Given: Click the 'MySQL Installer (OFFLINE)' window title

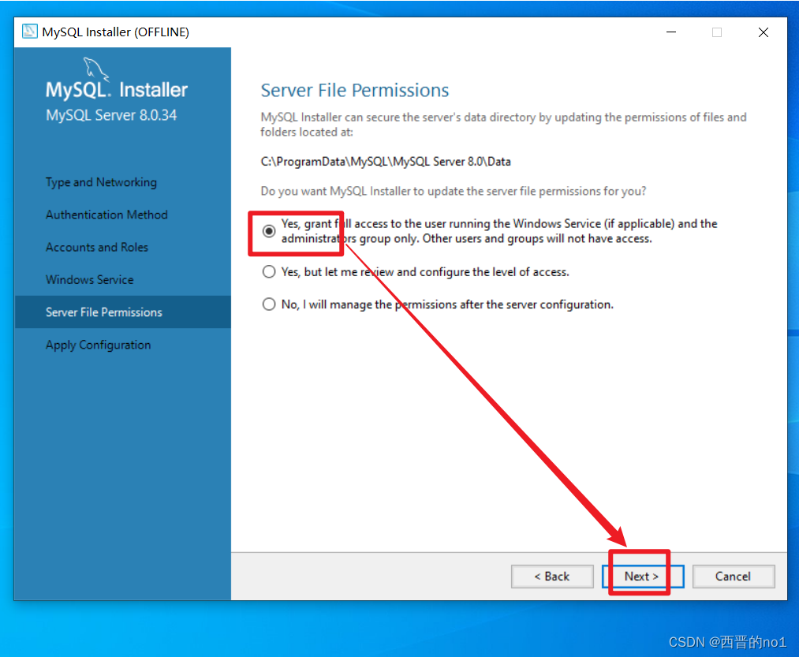Looking at the screenshot, I should (x=116, y=32).
